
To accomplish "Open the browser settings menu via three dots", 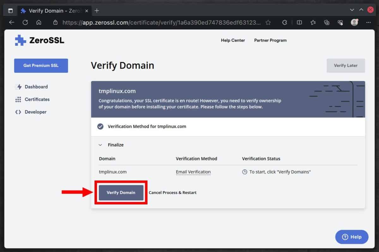I will click(368, 22).
